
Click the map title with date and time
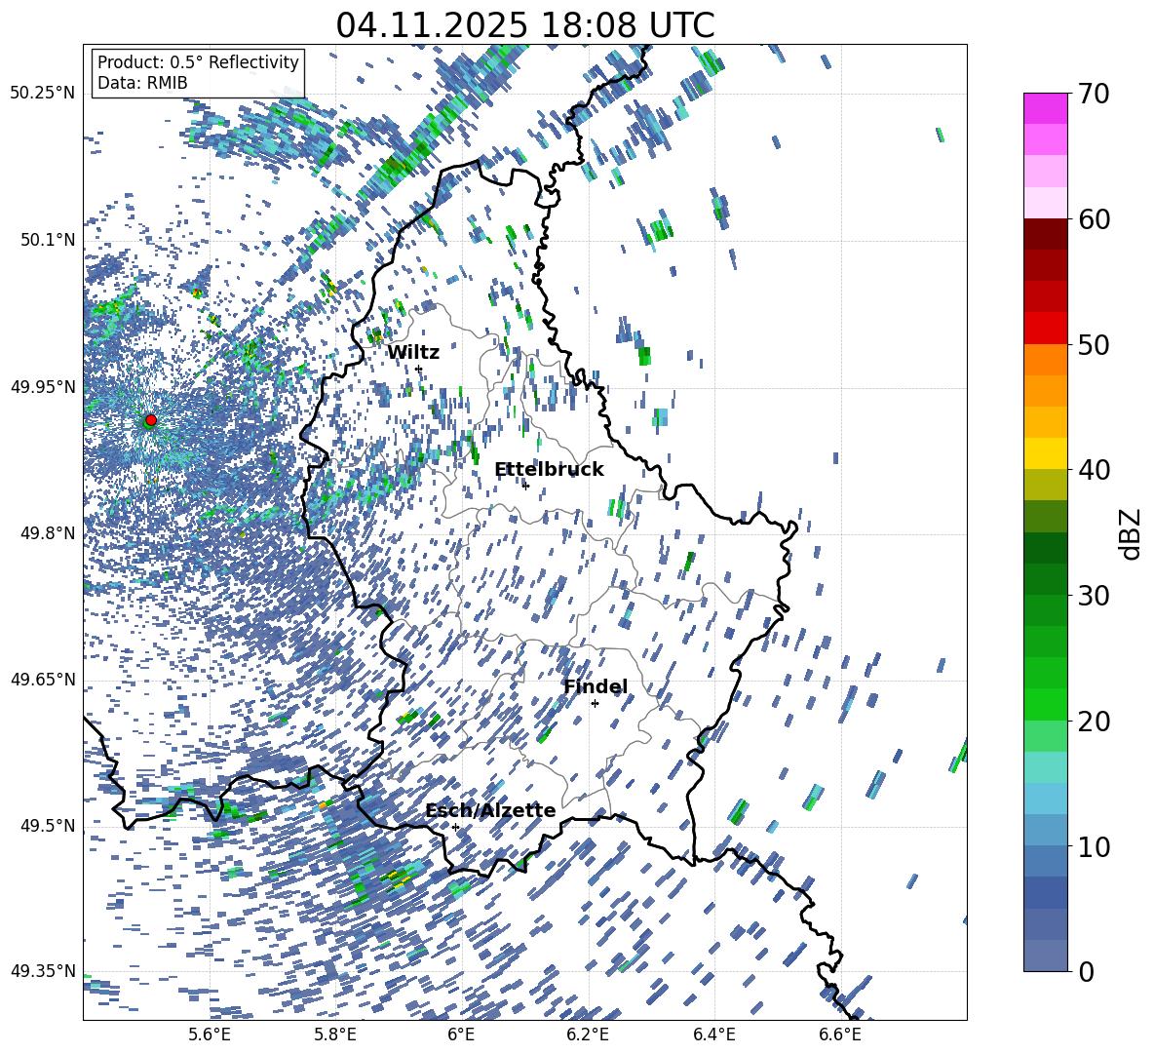(524, 25)
